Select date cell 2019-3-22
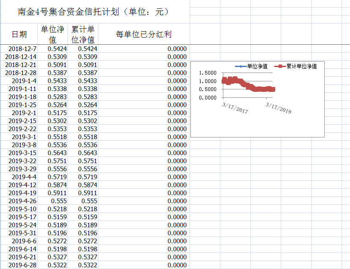Screen dimensions: 350x269 coord(19,161)
